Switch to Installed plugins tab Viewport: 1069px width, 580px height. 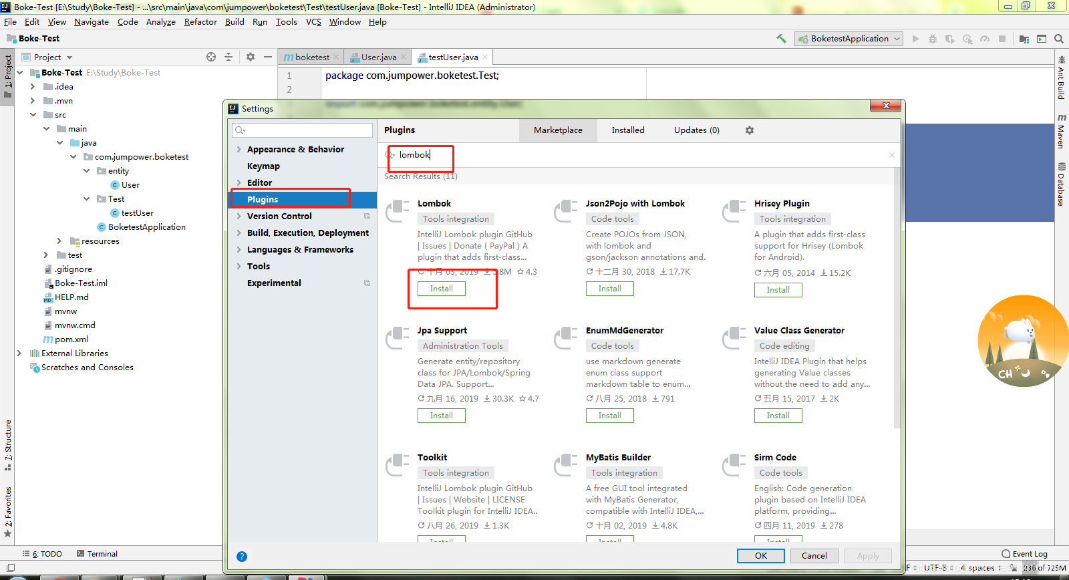tap(628, 130)
